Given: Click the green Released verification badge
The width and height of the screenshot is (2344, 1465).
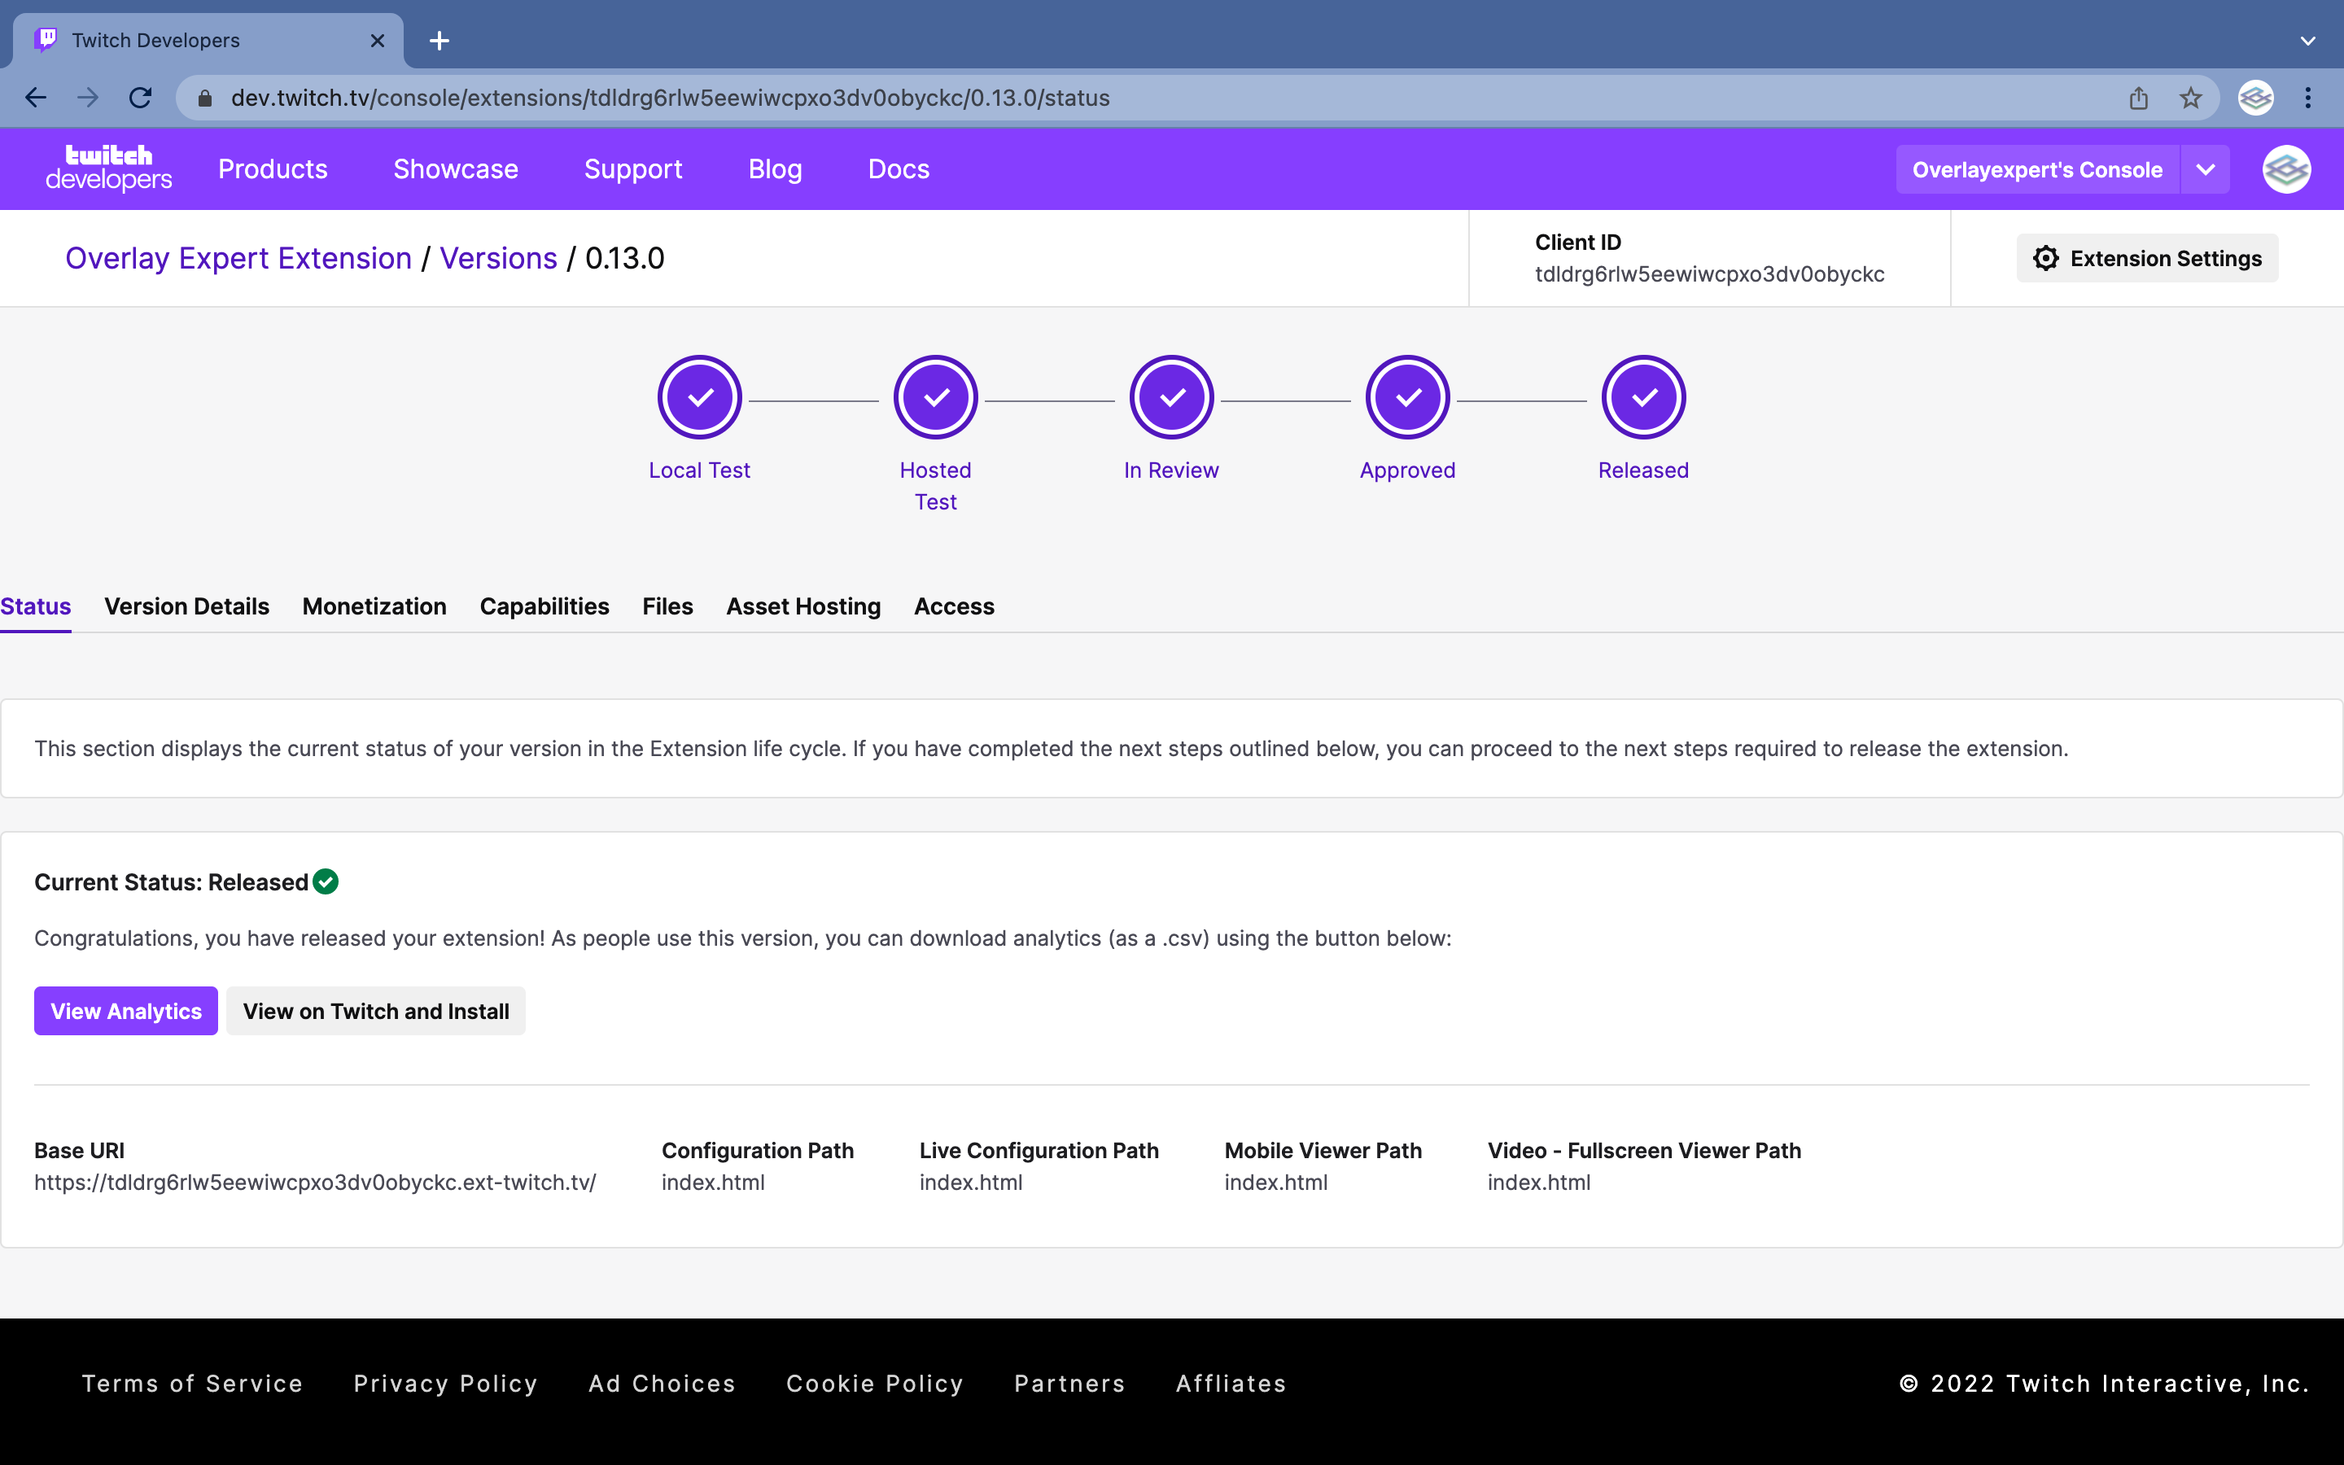Looking at the screenshot, I should (x=326, y=881).
